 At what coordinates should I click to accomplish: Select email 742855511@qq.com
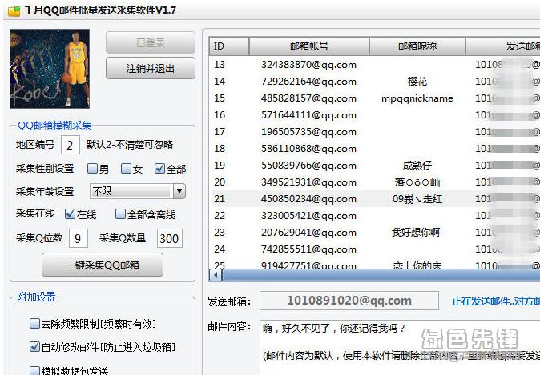pyautogui.click(x=308, y=249)
